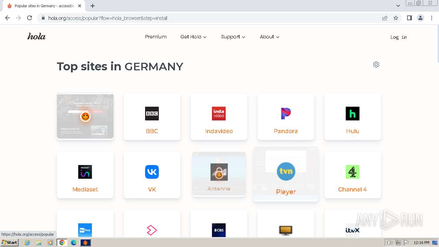This screenshot has height=247, width=439.
Task: Open the Windows Start menu
Action: [x=10, y=243]
